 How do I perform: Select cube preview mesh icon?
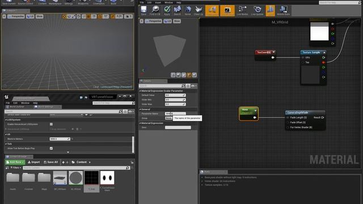189,75
